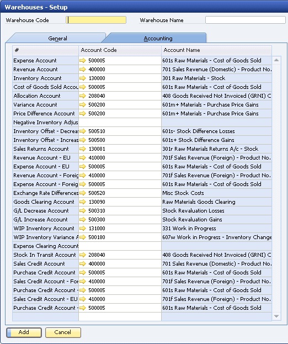Focus the Warehouse Code field
The width and height of the screenshot is (288, 344).
[96, 20]
